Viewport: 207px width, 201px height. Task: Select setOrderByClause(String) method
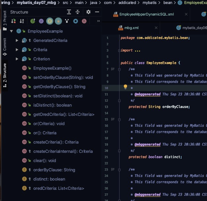[63, 78]
